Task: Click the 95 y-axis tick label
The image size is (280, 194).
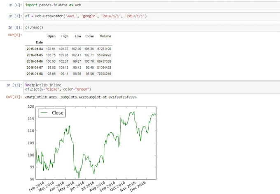Action: coord(32,167)
